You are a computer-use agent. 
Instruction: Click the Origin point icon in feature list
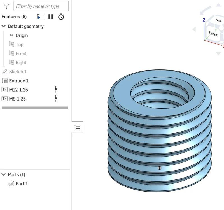(11, 35)
